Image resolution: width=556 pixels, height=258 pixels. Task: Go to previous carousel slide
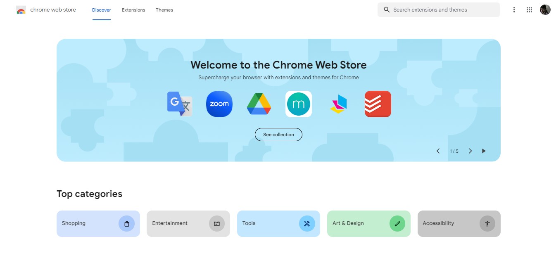tap(438, 151)
